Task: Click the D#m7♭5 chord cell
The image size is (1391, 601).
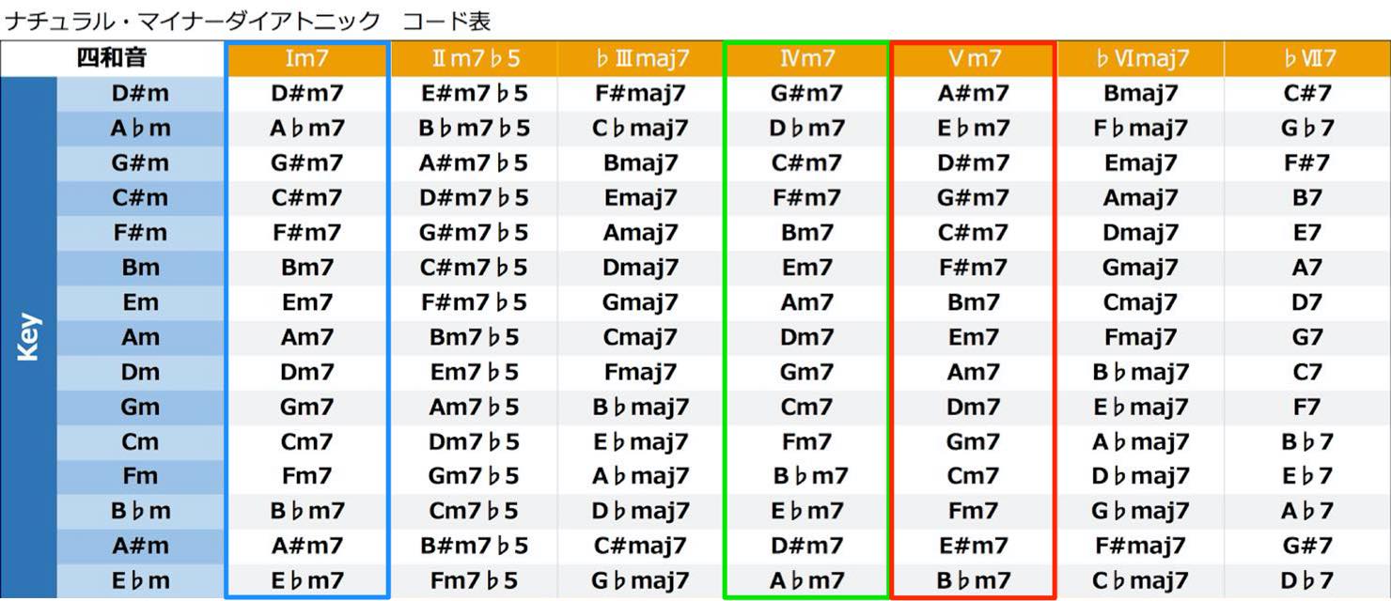Action: click(x=474, y=198)
